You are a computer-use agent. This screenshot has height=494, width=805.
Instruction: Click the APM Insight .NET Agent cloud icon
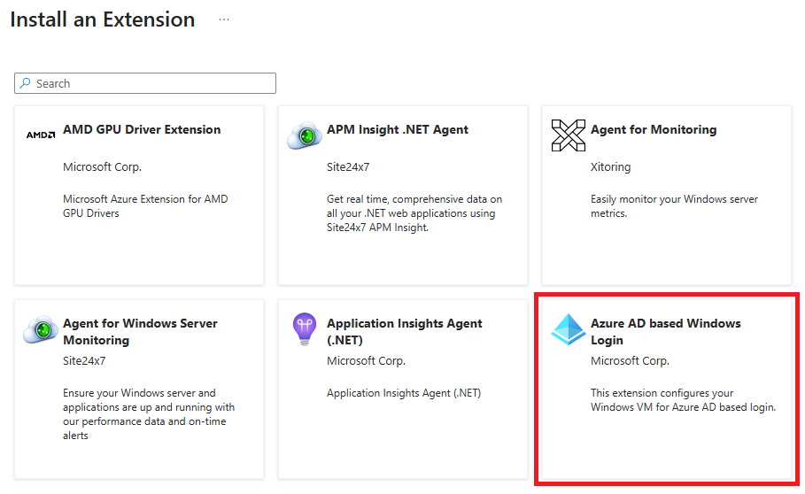305,135
